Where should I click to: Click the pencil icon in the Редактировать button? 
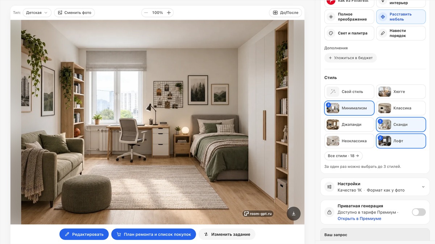click(67, 234)
